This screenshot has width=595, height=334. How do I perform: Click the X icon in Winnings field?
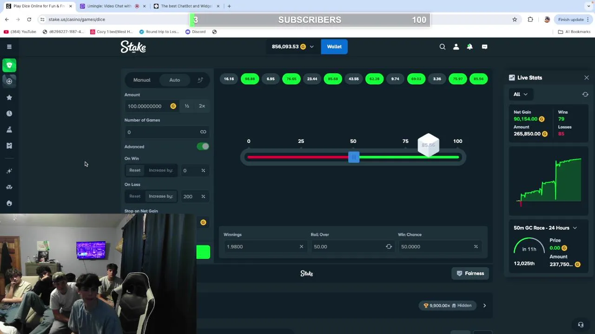301,246
